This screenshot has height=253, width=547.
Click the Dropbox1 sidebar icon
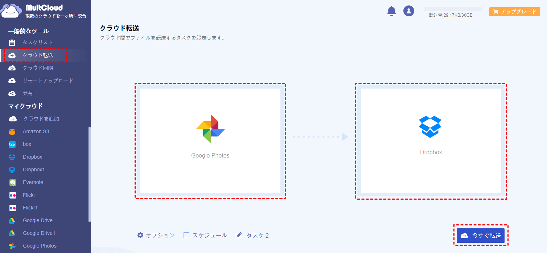(x=12, y=170)
